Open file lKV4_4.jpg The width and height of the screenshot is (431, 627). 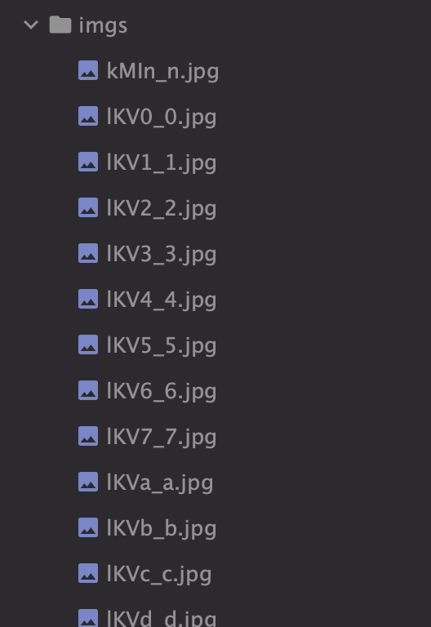click(161, 300)
